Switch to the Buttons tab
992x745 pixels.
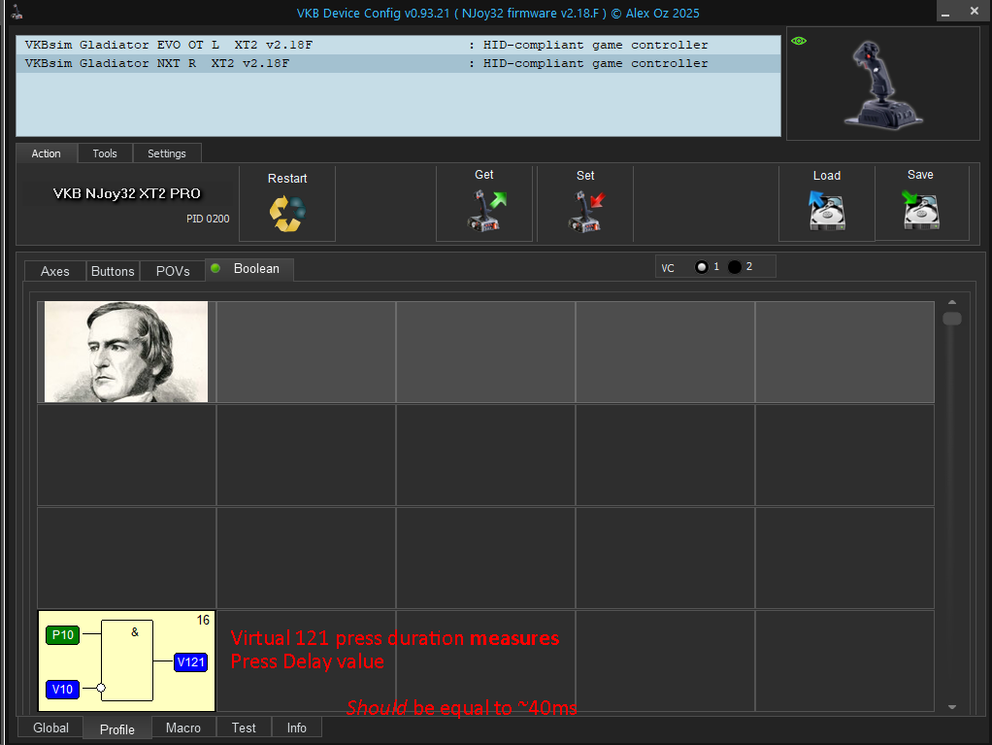(x=113, y=271)
